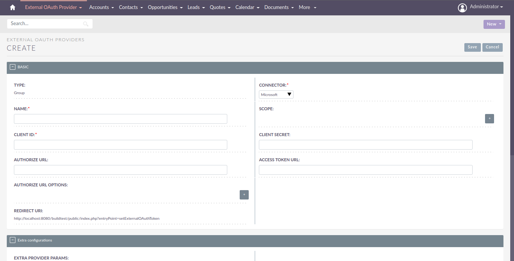Screen dimensions: 514x261
Task: Open the More navigation menu
Action: 307,7
